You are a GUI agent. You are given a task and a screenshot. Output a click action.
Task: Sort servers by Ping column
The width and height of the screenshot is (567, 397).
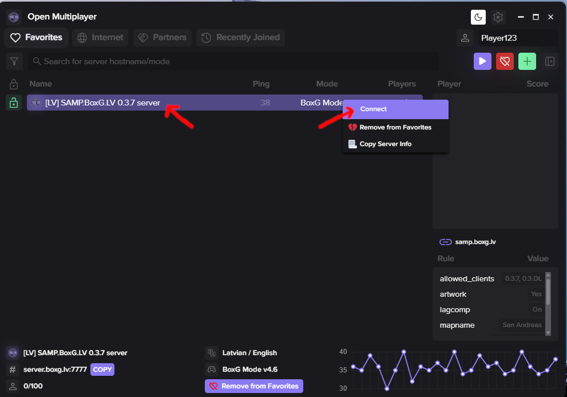(x=261, y=84)
